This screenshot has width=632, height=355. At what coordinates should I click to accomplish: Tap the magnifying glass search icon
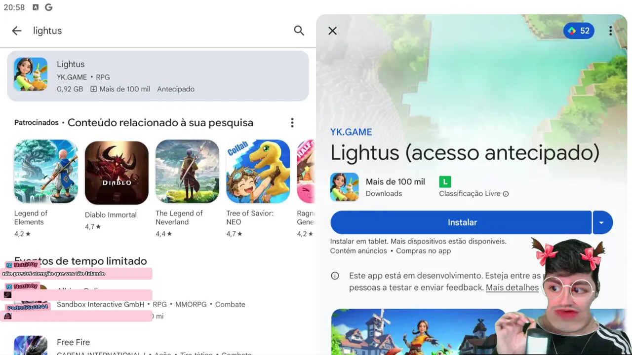click(299, 31)
